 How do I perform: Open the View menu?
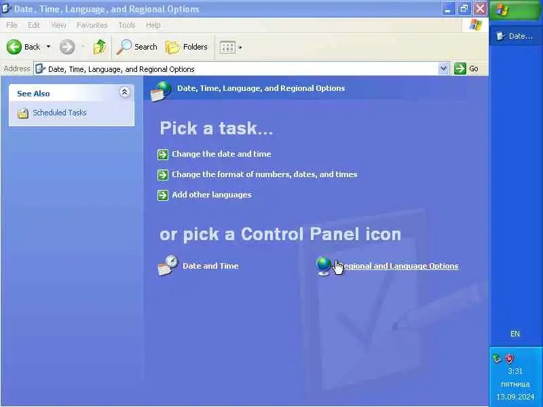pyautogui.click(x=58, y=25)
